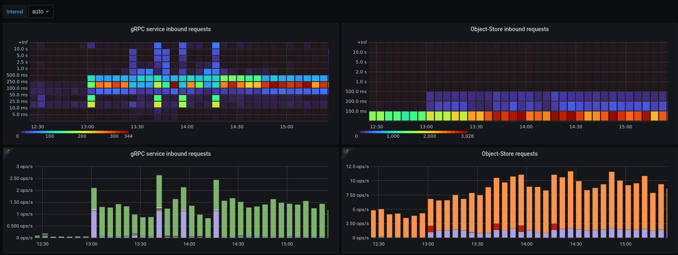Click first orange bar in Object-Store requests chart

[374, 224]
